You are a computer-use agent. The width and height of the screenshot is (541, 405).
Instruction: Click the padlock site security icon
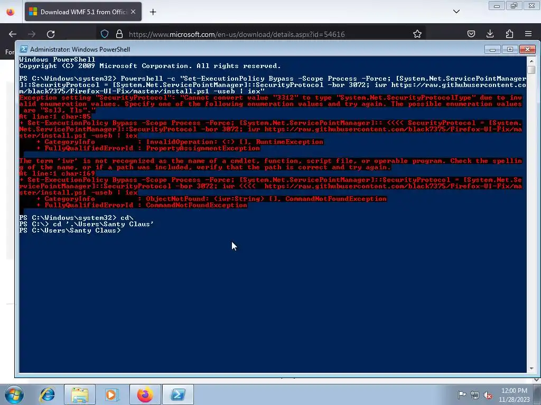coord(119,34)
